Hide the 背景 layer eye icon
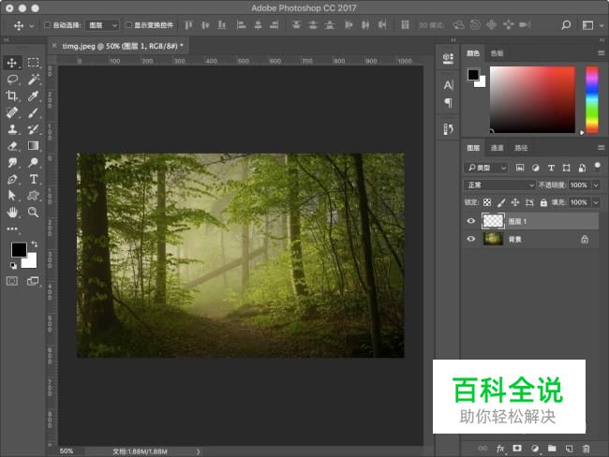Viewport: 609px width, 457px height. tap(471, 239)
